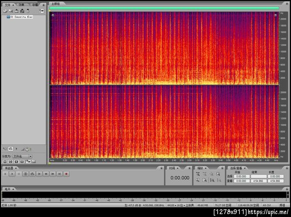Click the selection start time field
The image size is (291, 217).
tap(242, 176)
